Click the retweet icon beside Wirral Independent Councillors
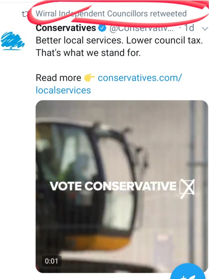Image resolution: width=209 pixels, height=279 pixels. [24, 14]
